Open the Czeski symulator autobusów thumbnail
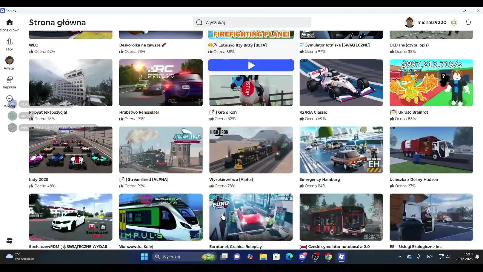483x272 pixels. point(341,217)
